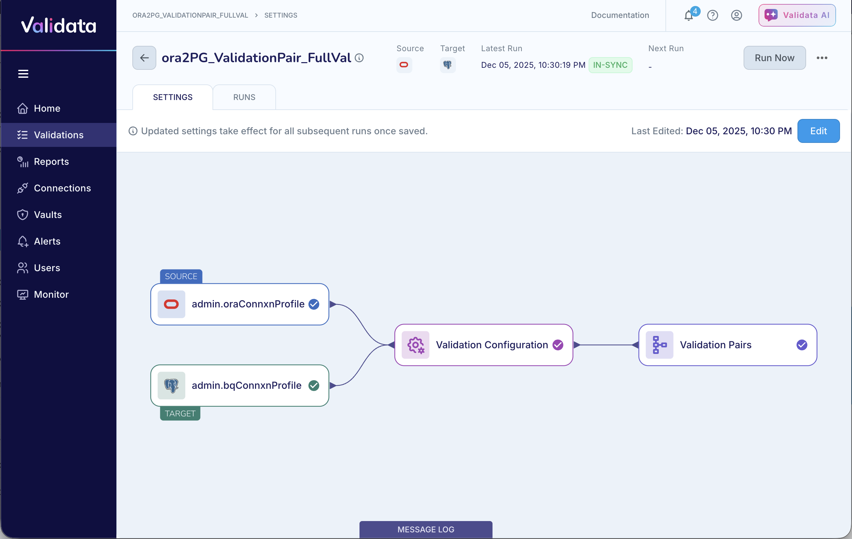This screenshot has width=852, height=539.
Task: Click the Run Now button
Action: [x=775, y=57]
